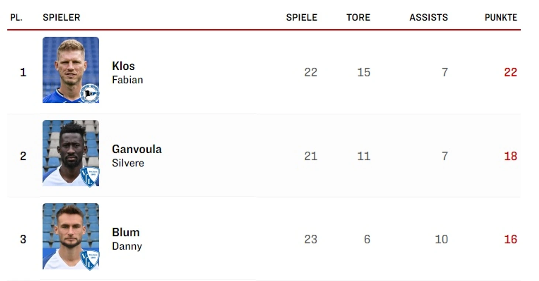This screenshot has width=539, height=281.
Task: Click the Arminia Bielefeld club badge on Klos photo
Action: (x=90, y=94)
